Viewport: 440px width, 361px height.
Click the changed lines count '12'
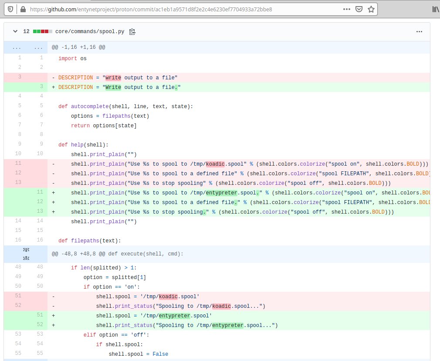pos(26,31)
